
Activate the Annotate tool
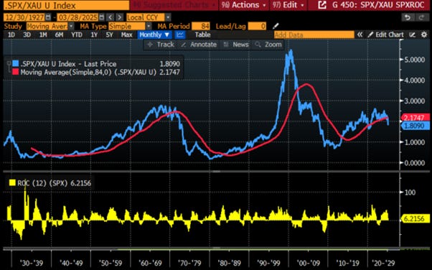(199, 45)
